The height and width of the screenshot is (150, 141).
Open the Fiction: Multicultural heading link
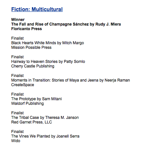37,9
